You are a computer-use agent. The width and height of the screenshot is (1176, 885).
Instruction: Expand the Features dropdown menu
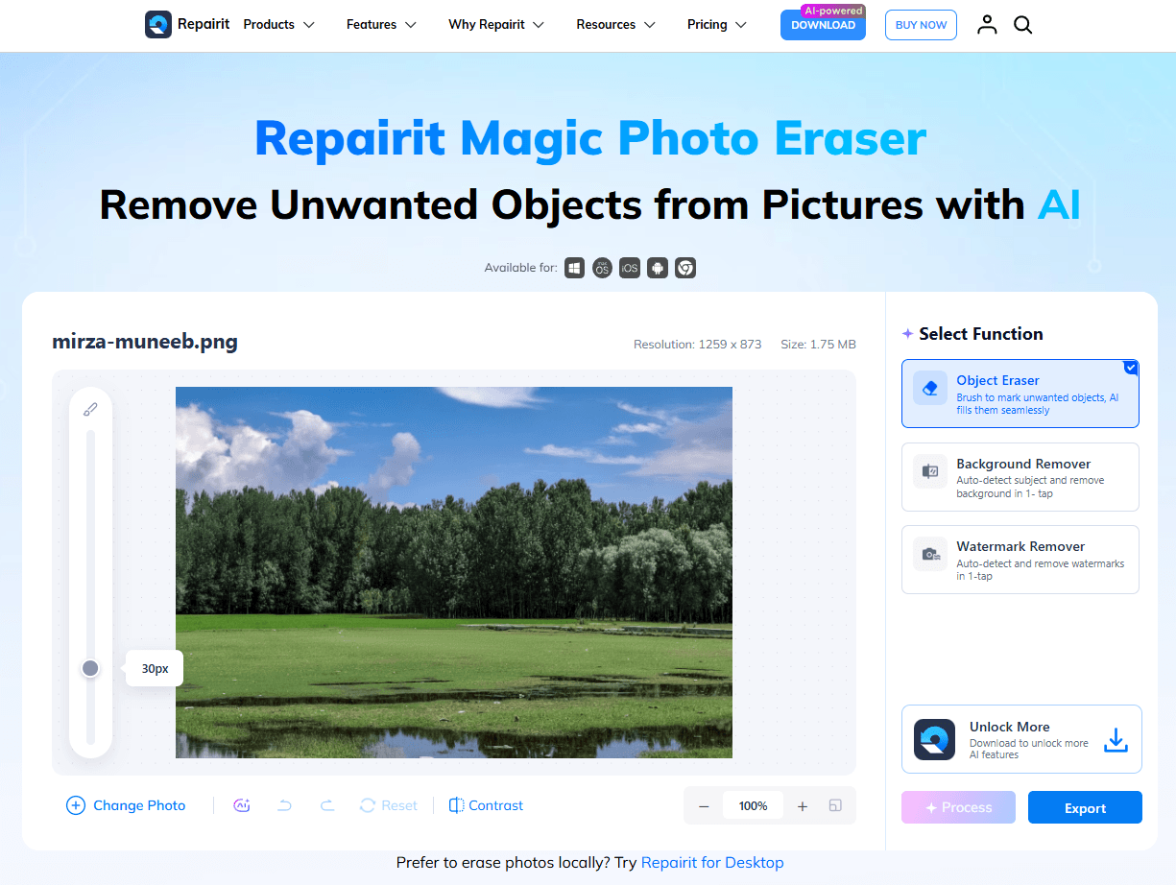pos(381,25)
